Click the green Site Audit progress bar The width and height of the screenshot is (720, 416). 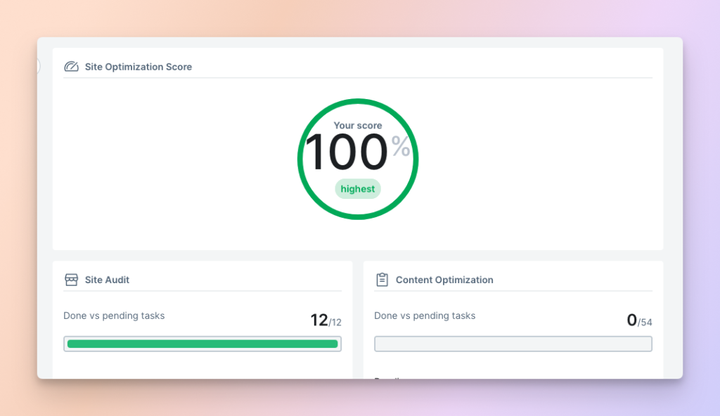(202, 344)
